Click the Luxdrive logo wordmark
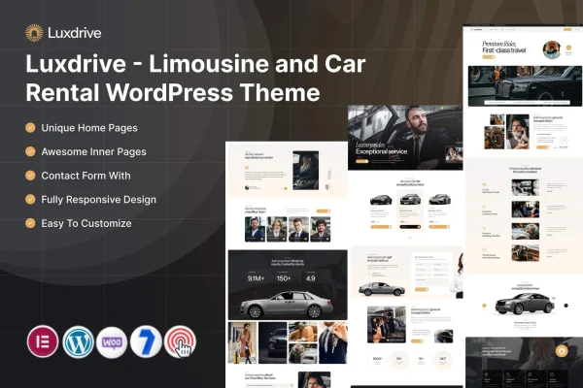The width and height of the screenshot is (583, 388). click(75, 33)
